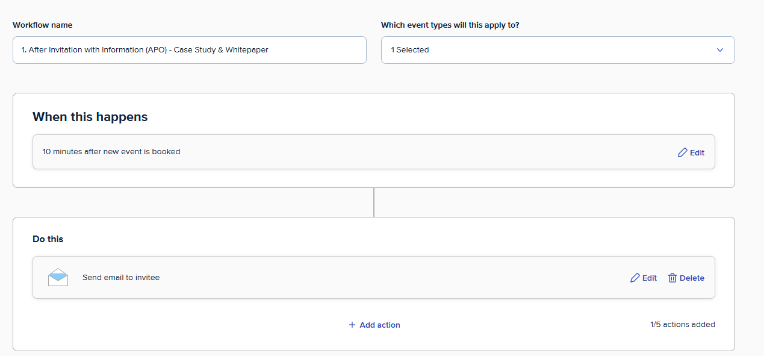Screen dimensions: 764x356
Task: Click the plus icon next to Add action
Action: pyautogui.click(x=352, y=325)
